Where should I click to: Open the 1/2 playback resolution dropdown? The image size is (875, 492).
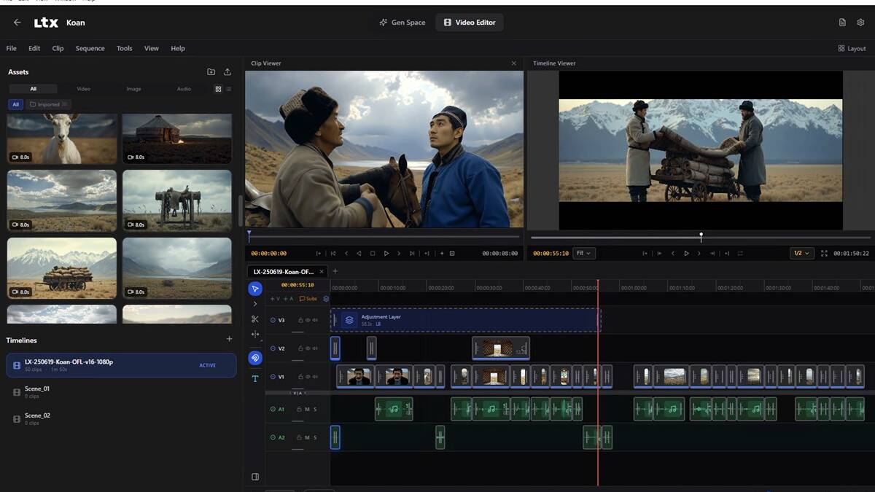[x=801, y=254]
